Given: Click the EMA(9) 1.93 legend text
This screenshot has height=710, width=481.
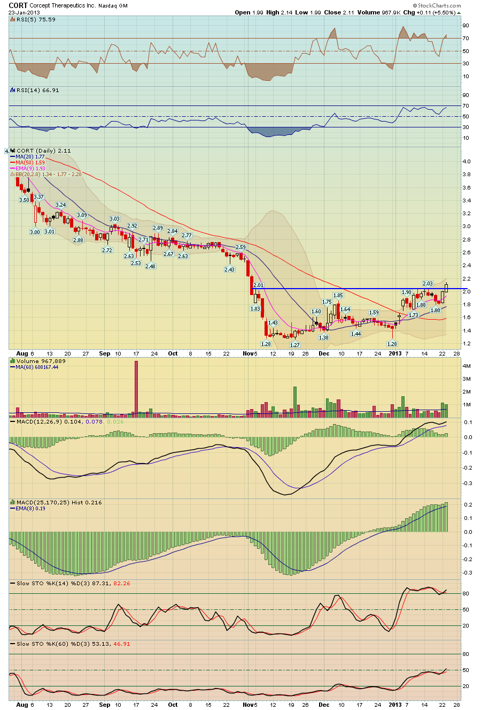Looking at the screenshot, I should (30, 168).
